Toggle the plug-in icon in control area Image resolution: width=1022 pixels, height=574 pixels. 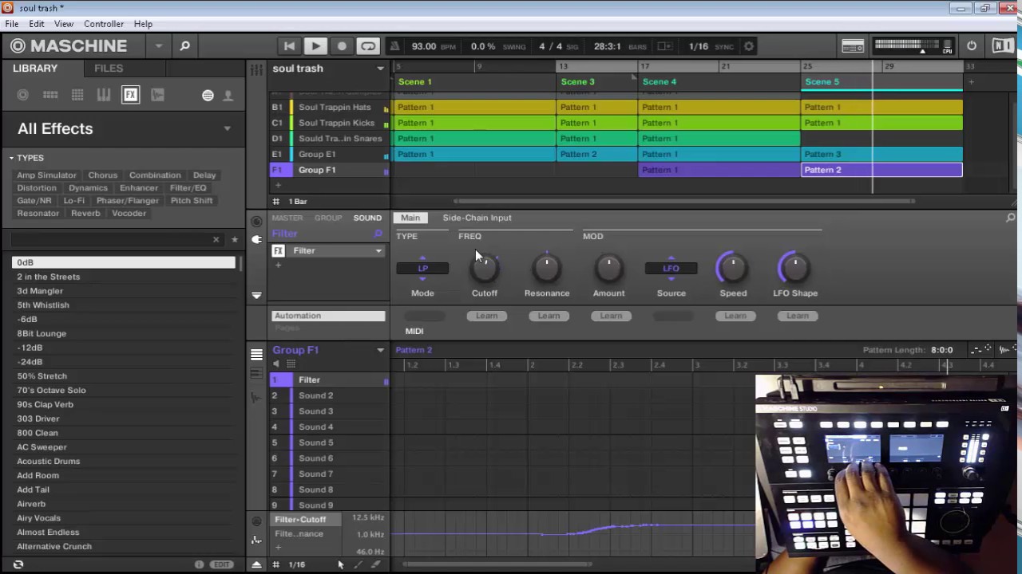pos(256,239)
